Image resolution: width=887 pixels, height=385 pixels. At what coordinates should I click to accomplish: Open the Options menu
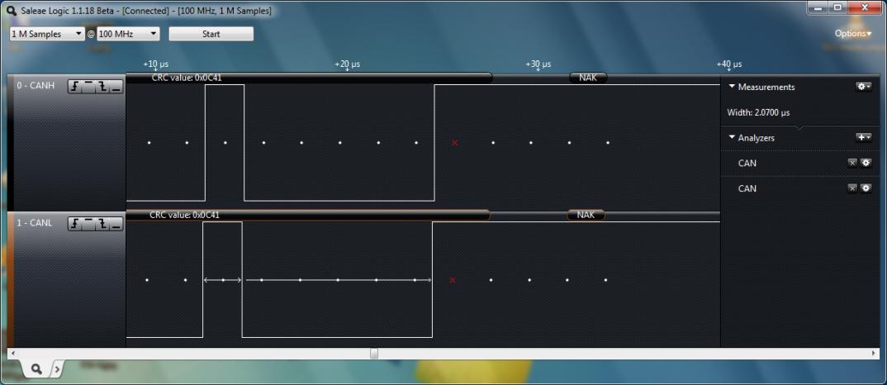pos(853,33)
